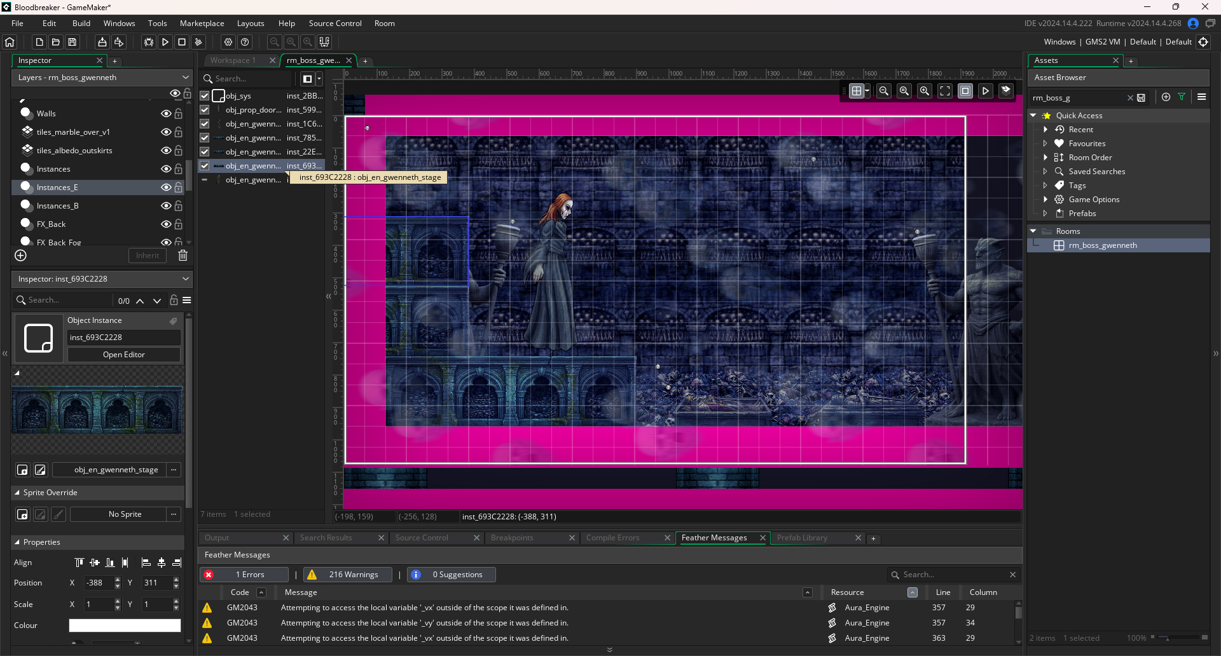This screenshot has width=1221, height=656.
Task: Click the Open Editor button
Action: click(x=124, y=355)
